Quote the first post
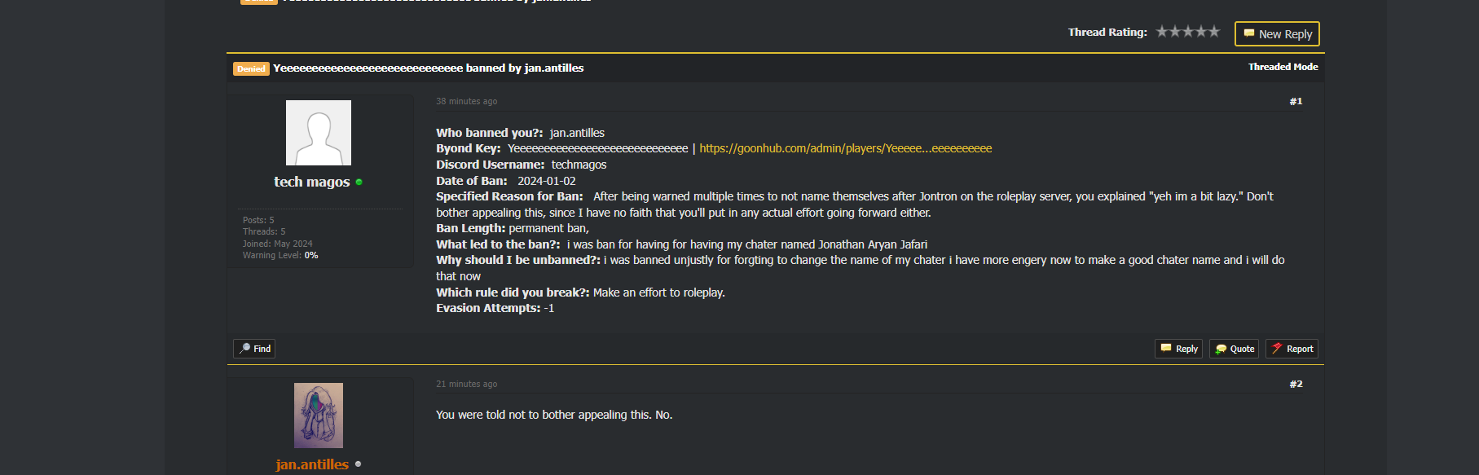Image resolution: width=1479 pixels, height=475 pixels. click(x=1234, y=349)
